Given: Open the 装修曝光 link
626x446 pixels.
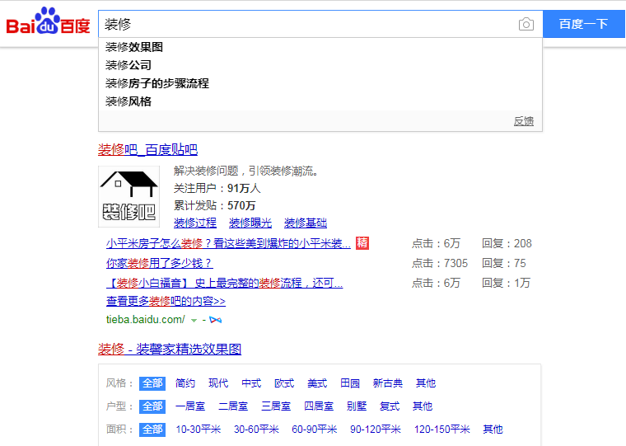Looking at the screenshot, I should click(250, 223).
